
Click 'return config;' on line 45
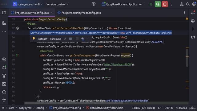coord(51,87)
